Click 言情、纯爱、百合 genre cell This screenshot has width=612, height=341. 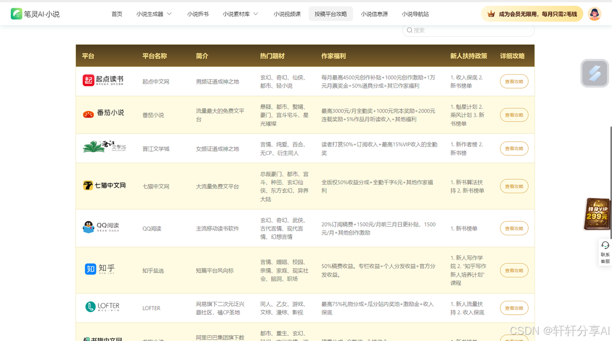283,148
